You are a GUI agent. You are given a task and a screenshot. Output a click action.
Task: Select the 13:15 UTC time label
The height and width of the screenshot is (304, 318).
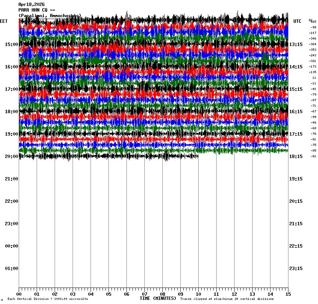point(296,44)
